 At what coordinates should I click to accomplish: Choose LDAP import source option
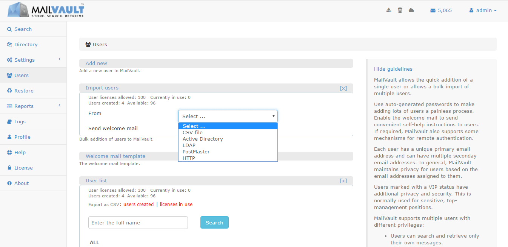(228, 145)
